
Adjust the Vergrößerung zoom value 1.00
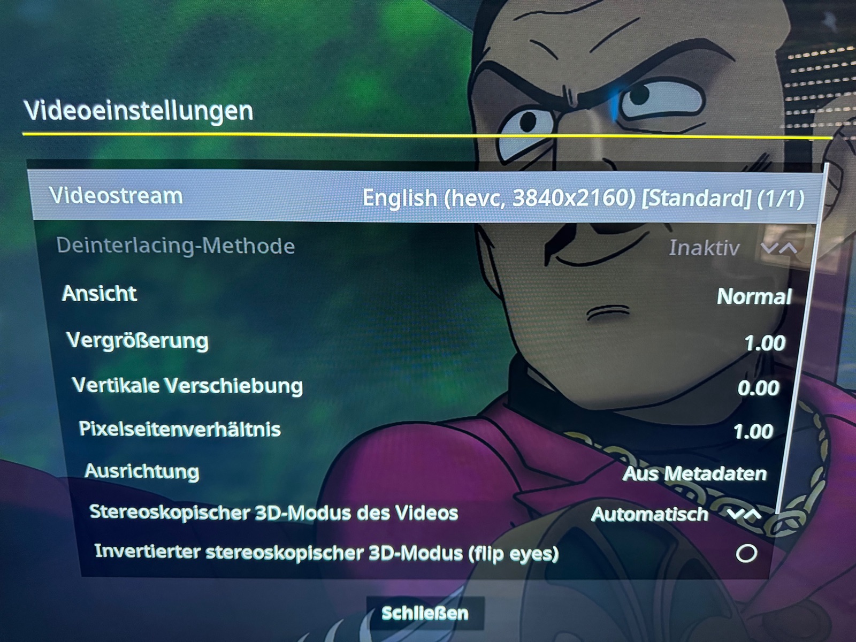point(765,343)
